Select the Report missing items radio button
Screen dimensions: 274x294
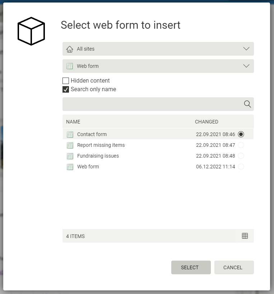click(241, 145)
